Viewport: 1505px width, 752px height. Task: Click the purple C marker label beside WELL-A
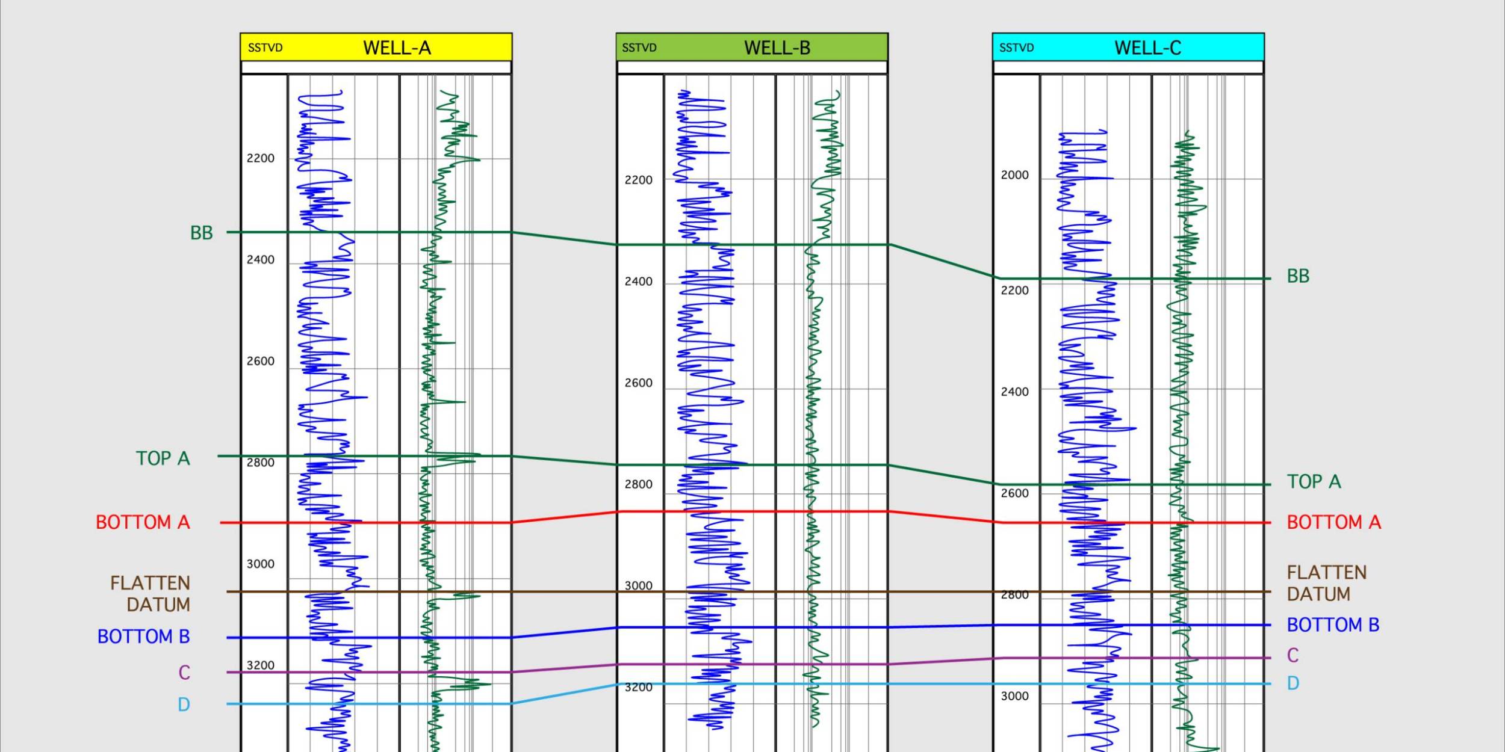tap(184, 673)
